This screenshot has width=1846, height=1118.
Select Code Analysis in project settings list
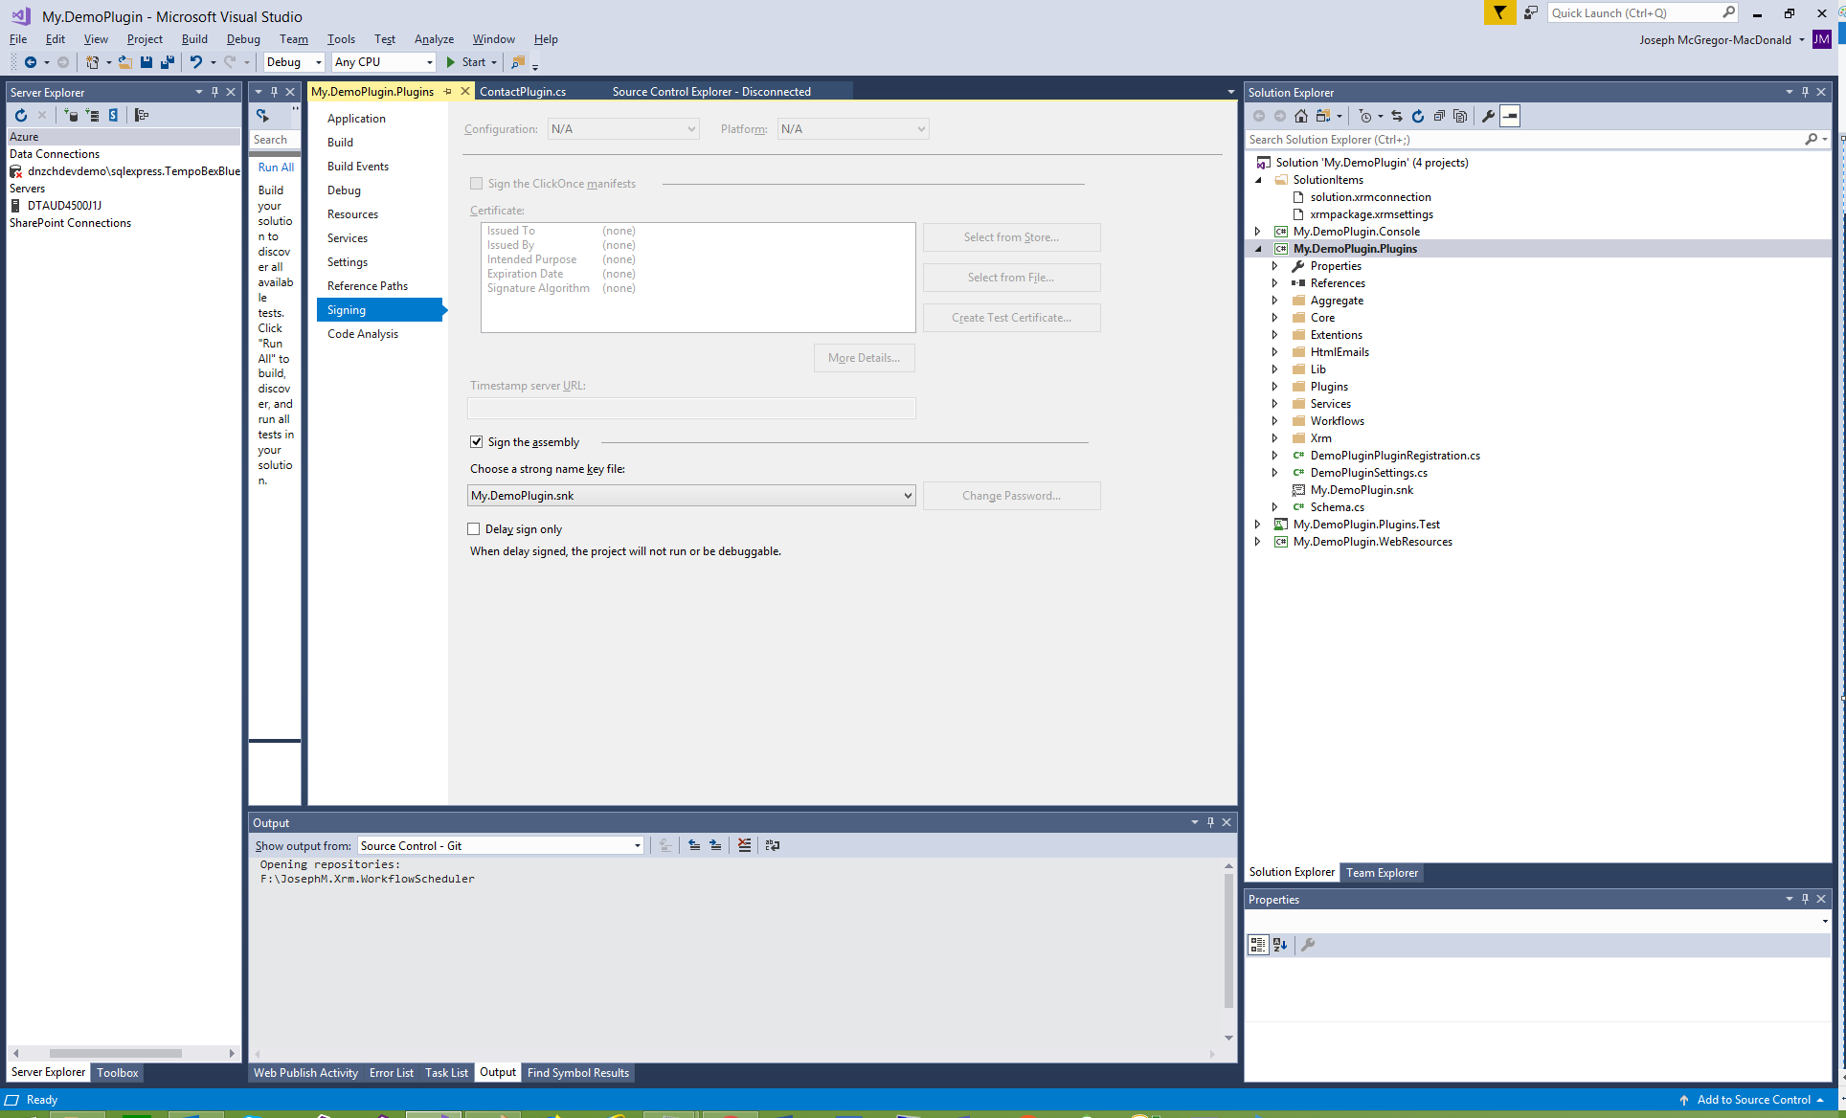[x=362, y=334]
